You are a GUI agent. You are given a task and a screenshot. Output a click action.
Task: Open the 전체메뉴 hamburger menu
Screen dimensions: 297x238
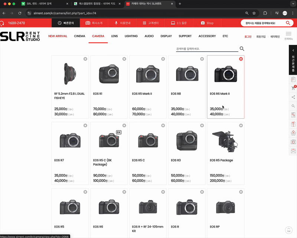pos(288,36)
